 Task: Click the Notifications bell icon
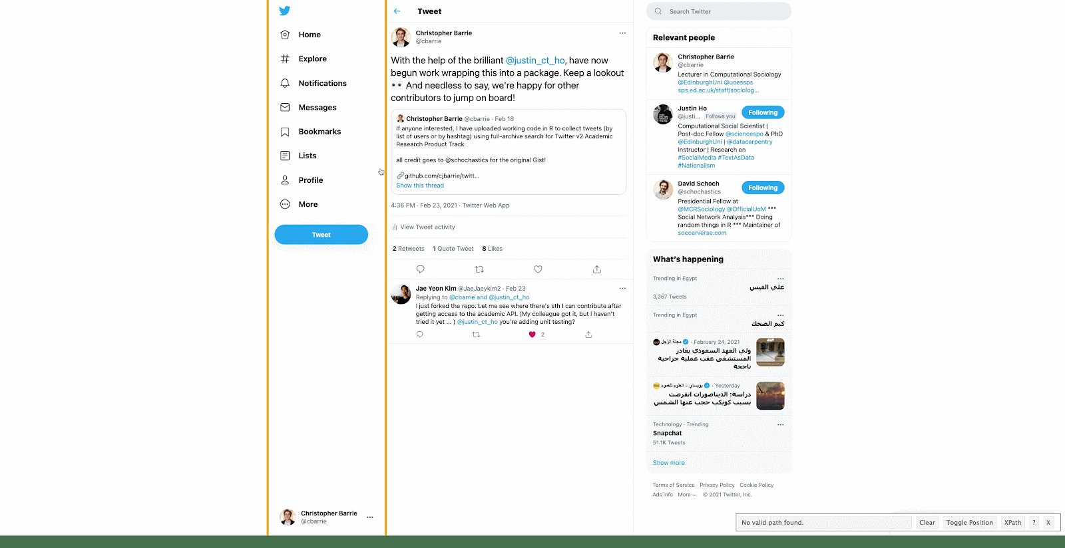(x=285, y=83)
